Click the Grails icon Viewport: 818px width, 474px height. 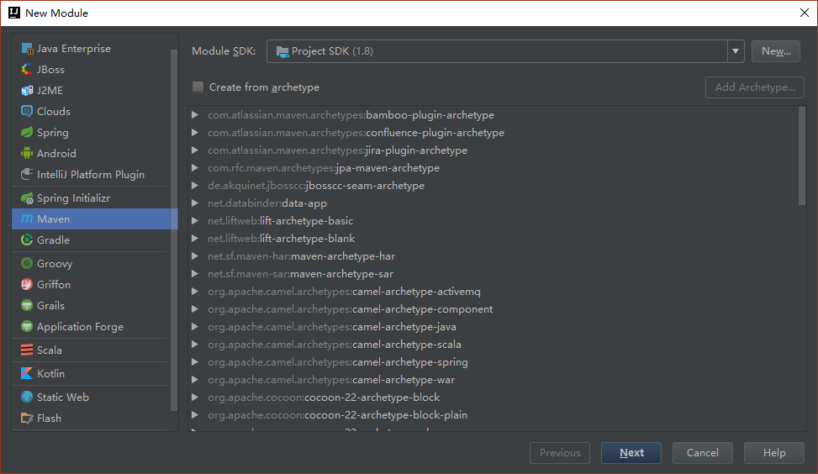click(27, 306)
